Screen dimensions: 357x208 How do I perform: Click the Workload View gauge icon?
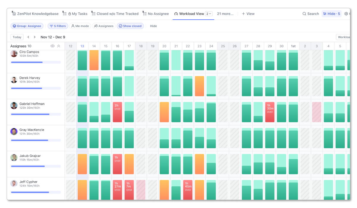[177, 14]
